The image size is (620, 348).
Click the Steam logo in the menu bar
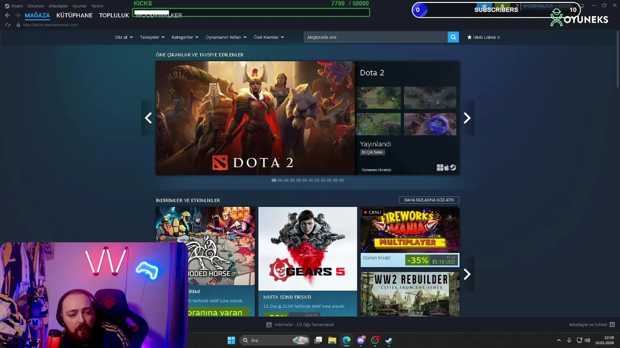tap(7, 6)
